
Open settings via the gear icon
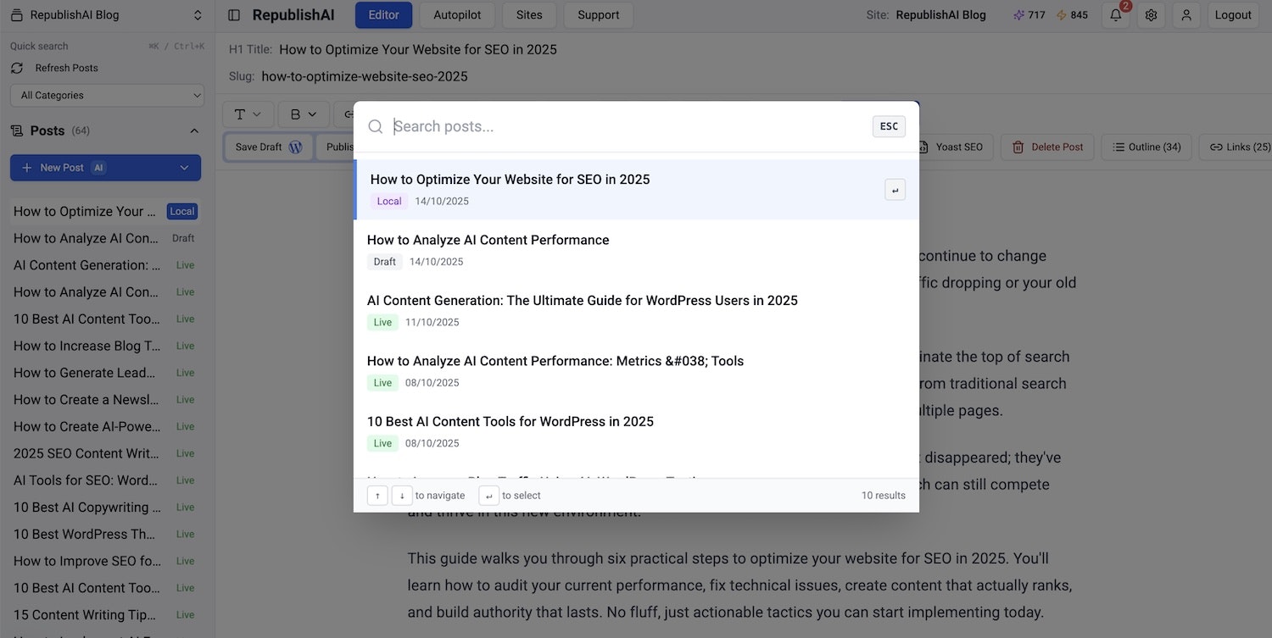1151,15
